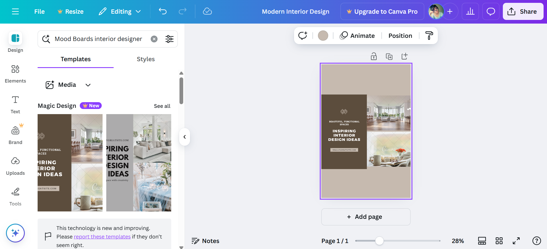The image size is (547, 249).
Task: Open the Design panel
Action: (x=15, y=42)
